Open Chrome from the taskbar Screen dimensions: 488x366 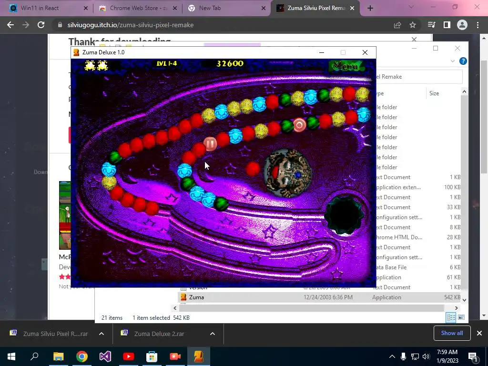point(82,356)
